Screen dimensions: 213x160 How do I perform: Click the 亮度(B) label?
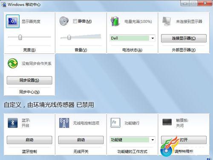coord(29,50)
